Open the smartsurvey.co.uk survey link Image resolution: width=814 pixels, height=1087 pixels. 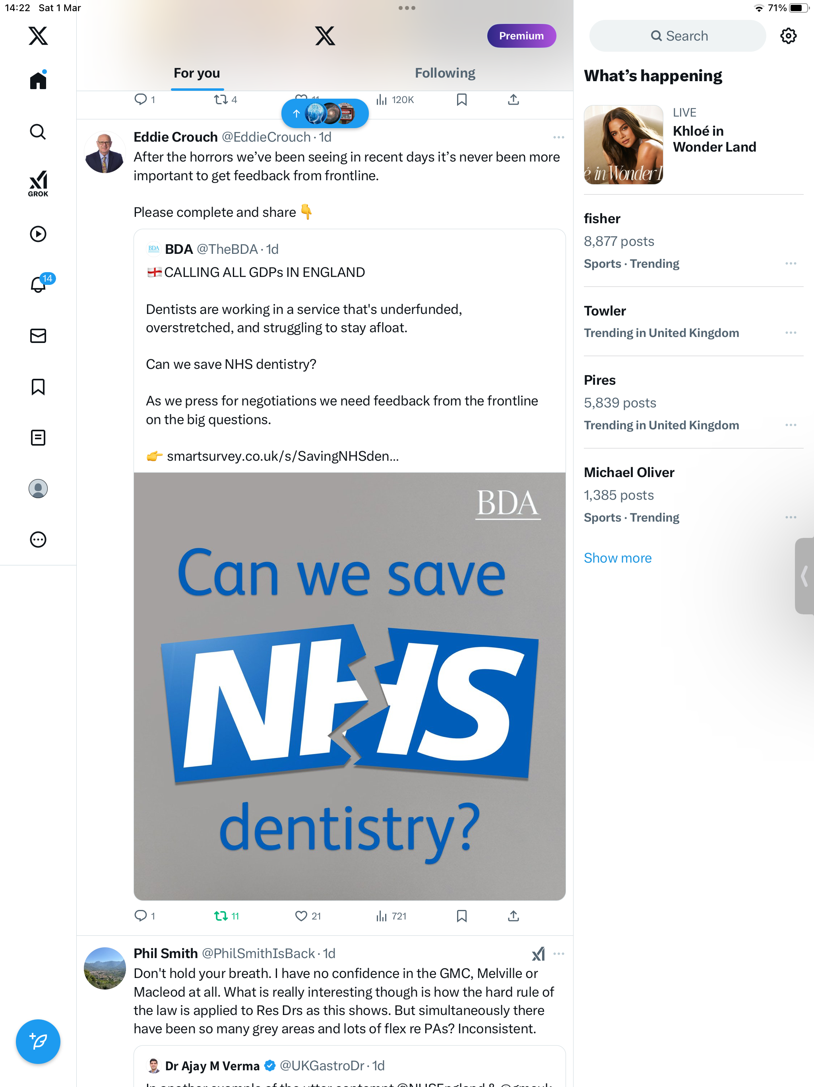[x=282, y=456]
